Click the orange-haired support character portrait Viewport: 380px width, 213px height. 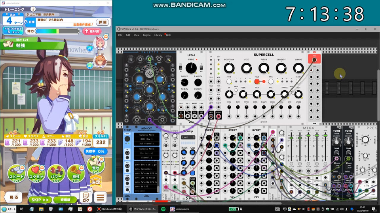(x=100, y=61)
